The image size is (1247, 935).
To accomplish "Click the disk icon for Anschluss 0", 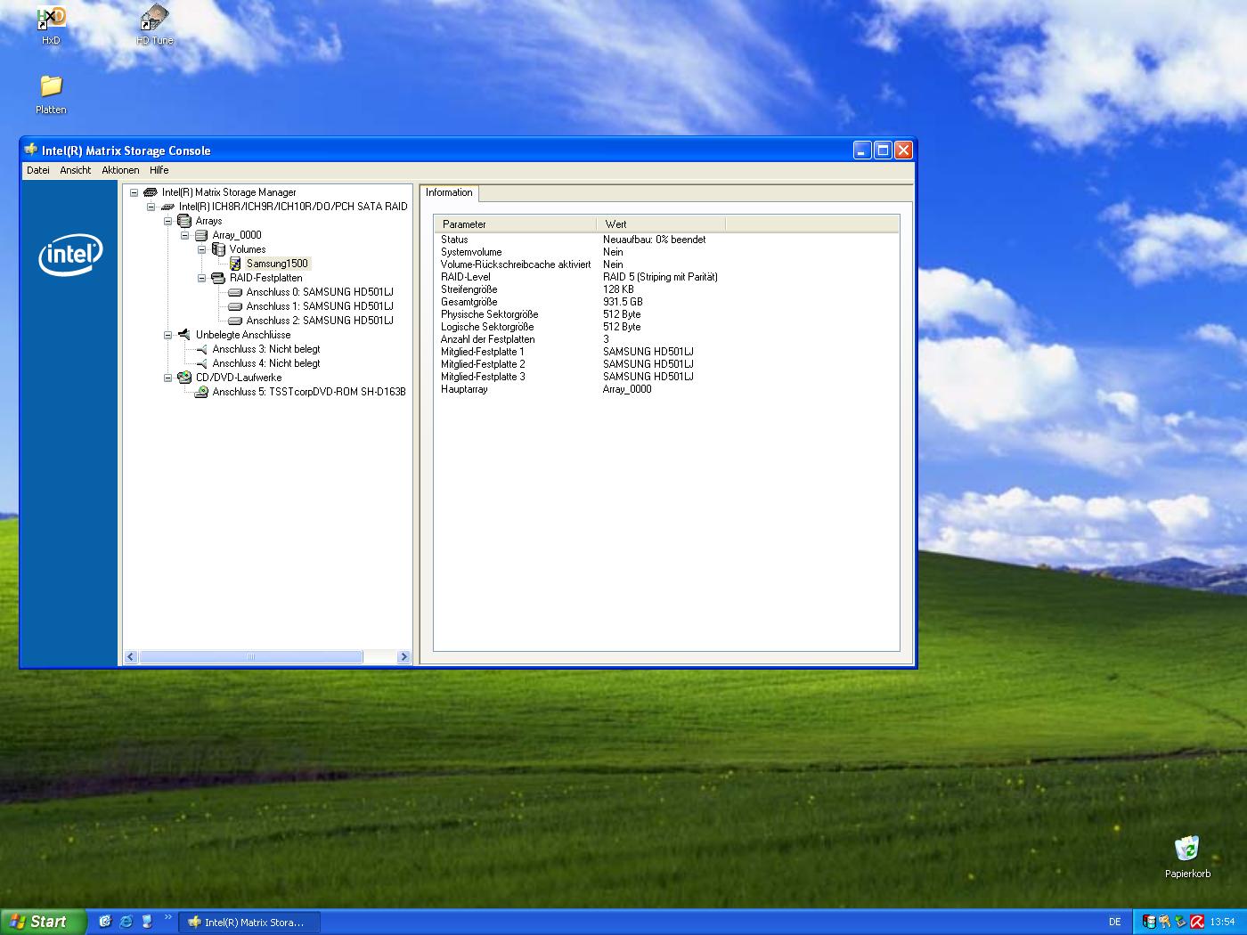I will (x=235, y=292).
